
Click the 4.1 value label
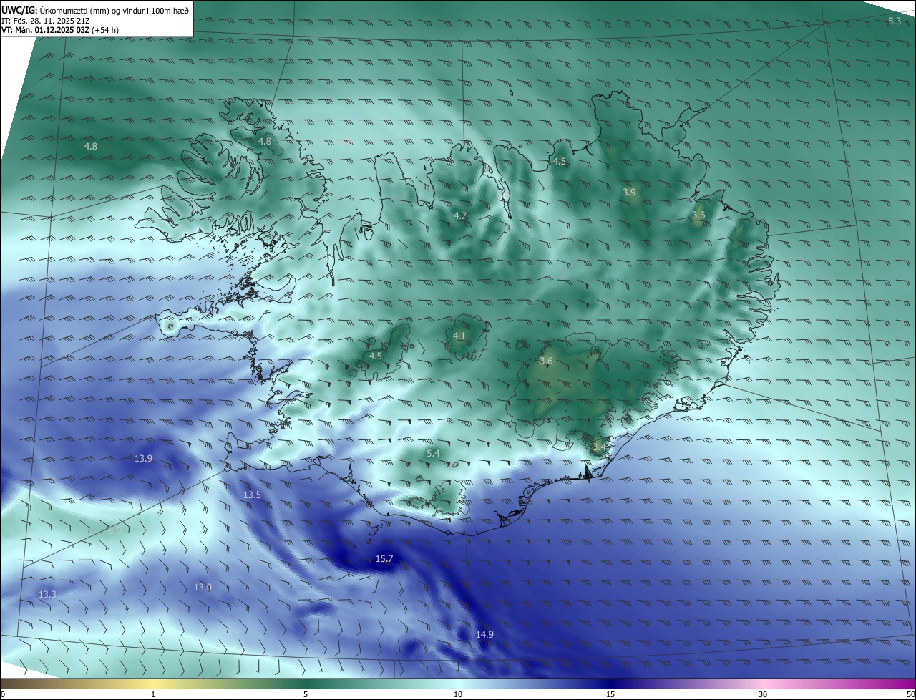459,336
